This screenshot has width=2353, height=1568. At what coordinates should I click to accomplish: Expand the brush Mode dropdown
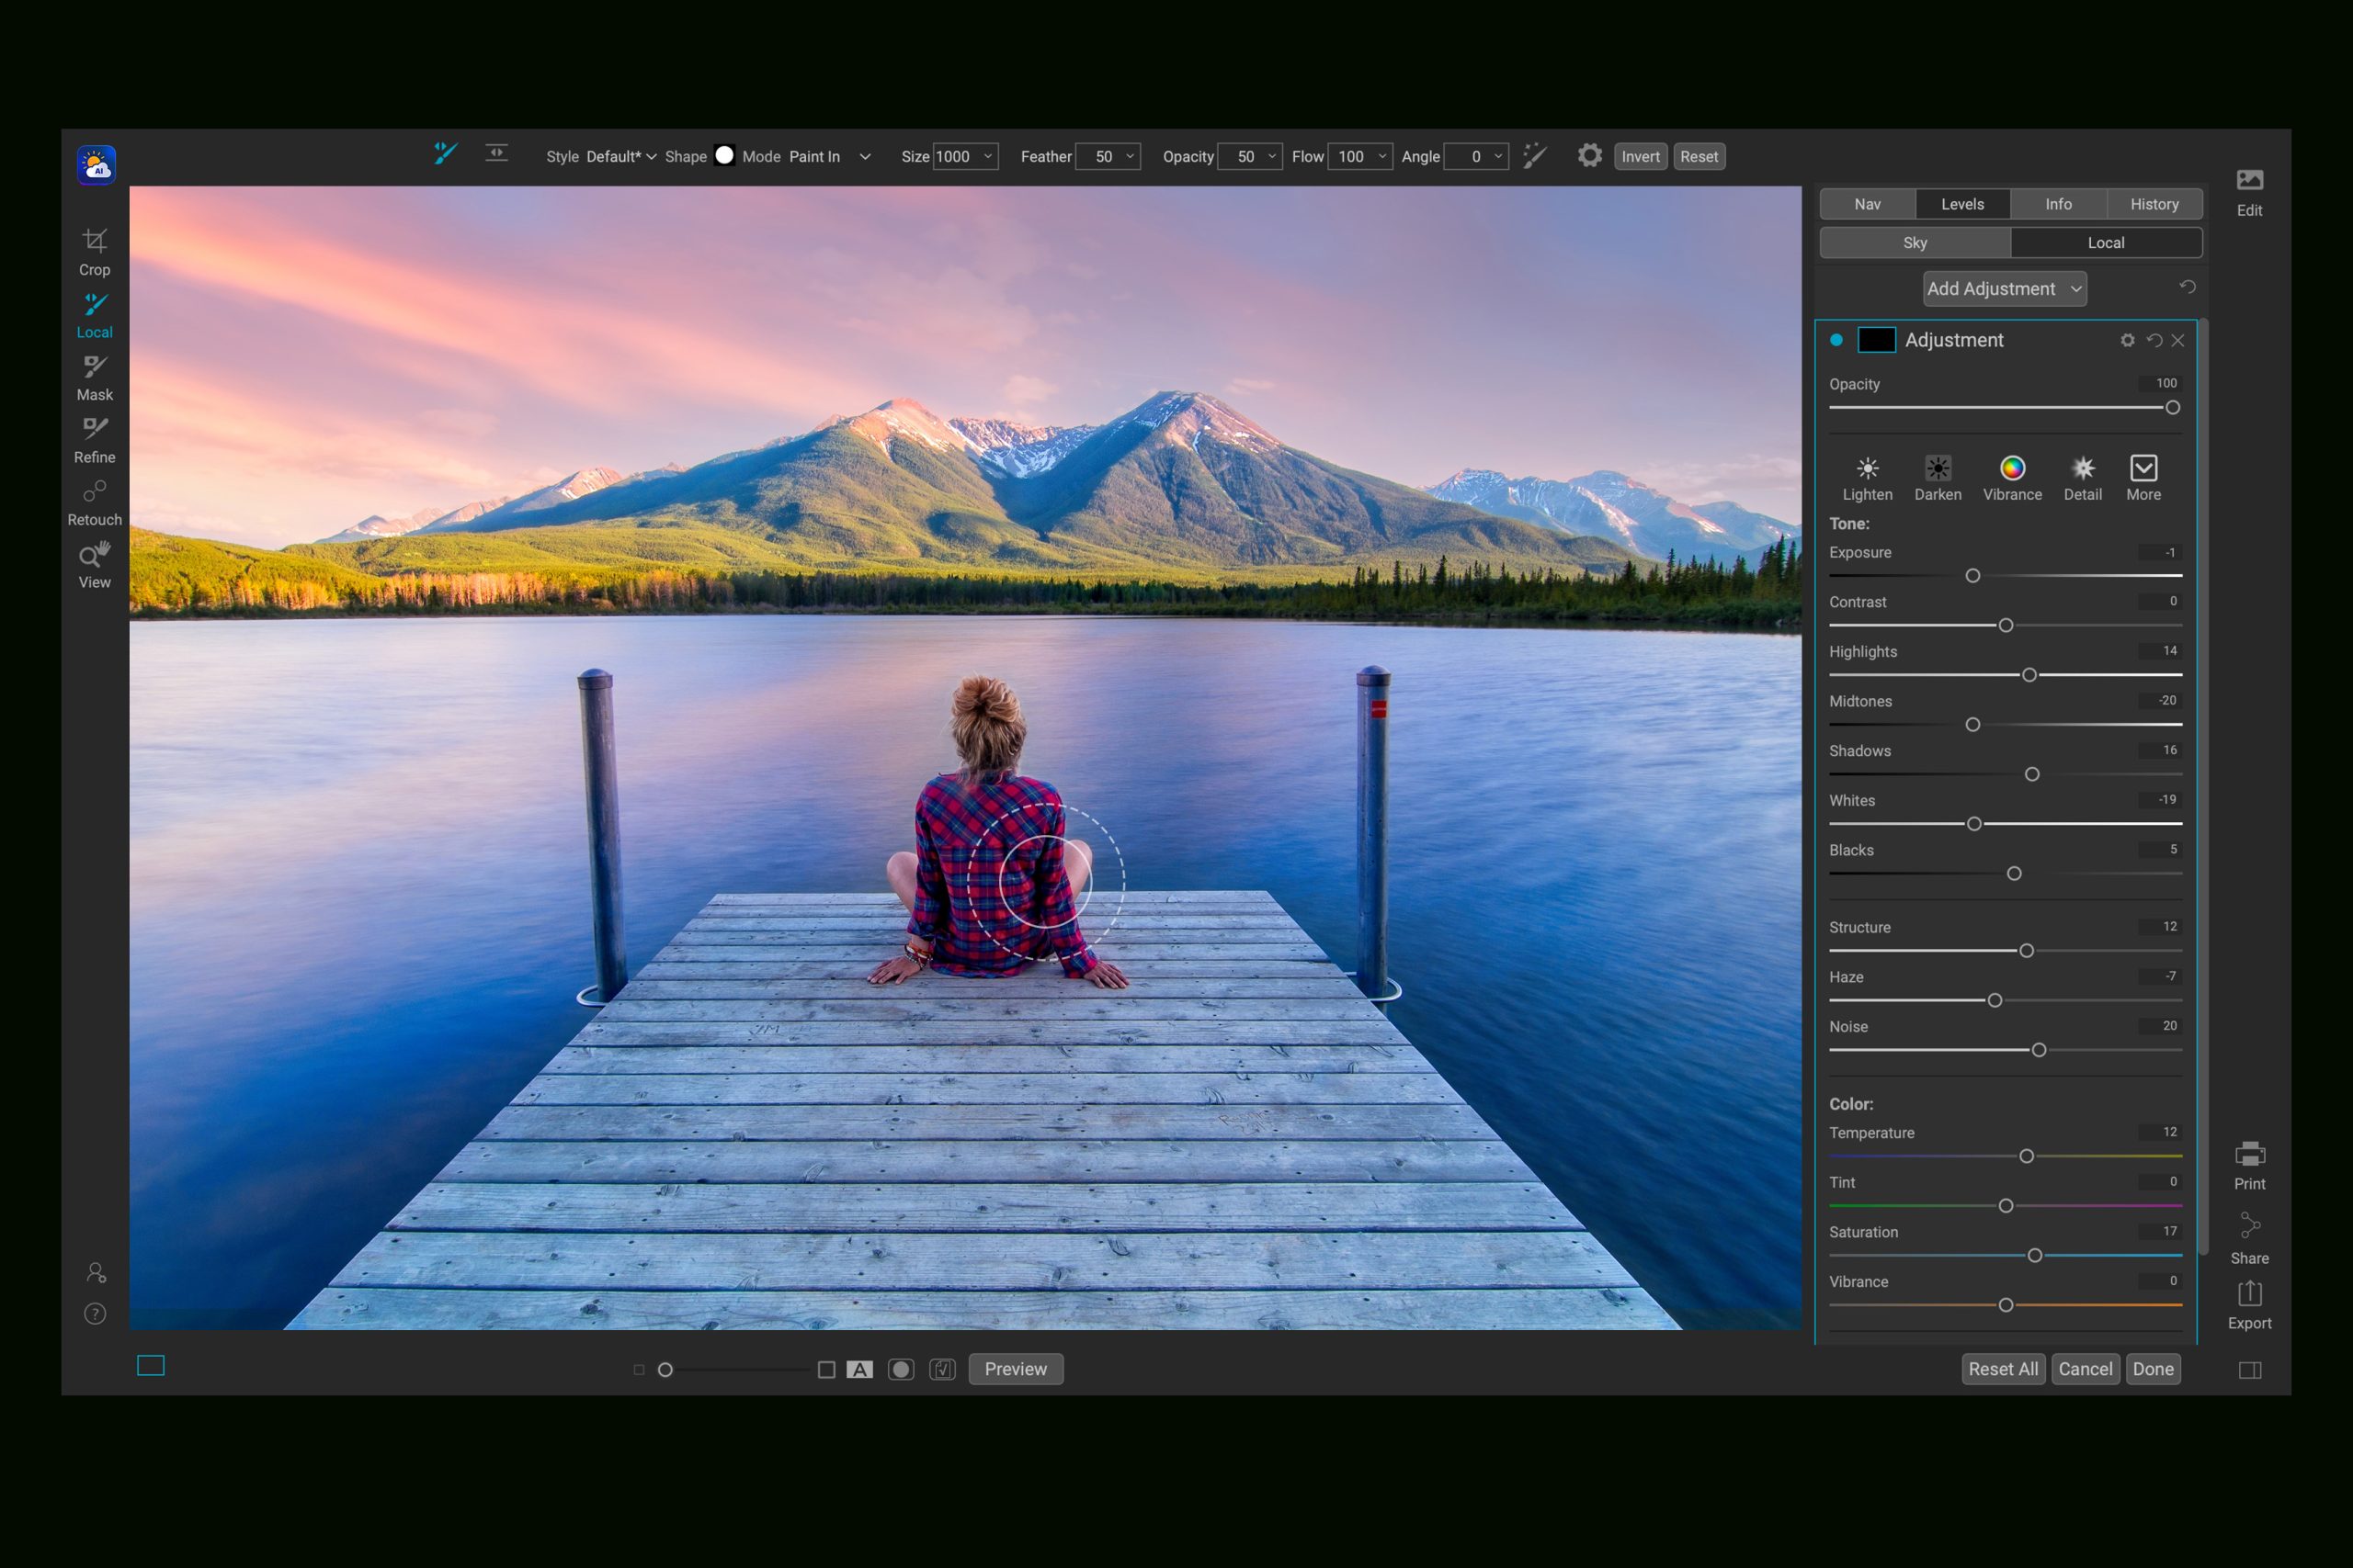[864, 157]
